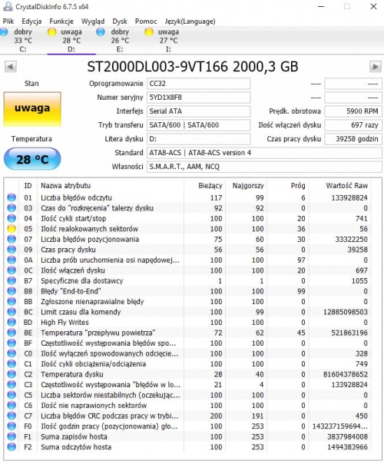This screenshot has width=384, height=464.
Task: Select row Temperatura dysku
Action: click(x=188, y=374)
